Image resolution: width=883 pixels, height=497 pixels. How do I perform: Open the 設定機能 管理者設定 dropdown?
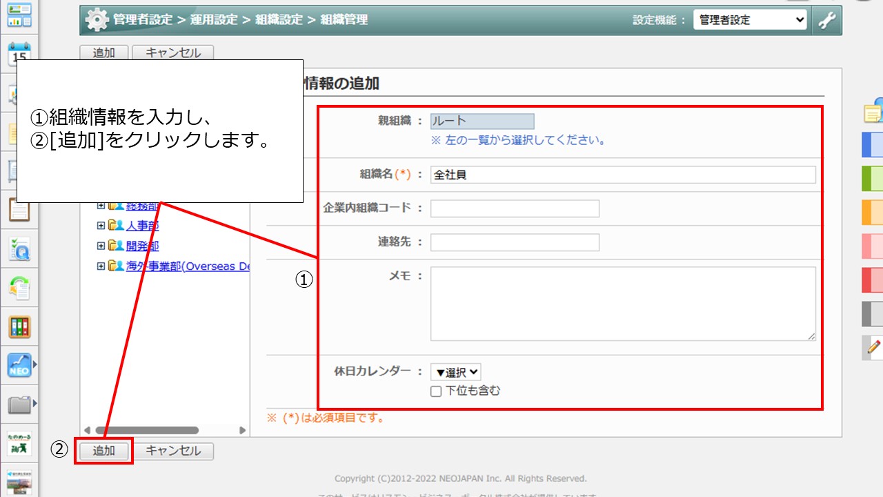tap(750, 20)
